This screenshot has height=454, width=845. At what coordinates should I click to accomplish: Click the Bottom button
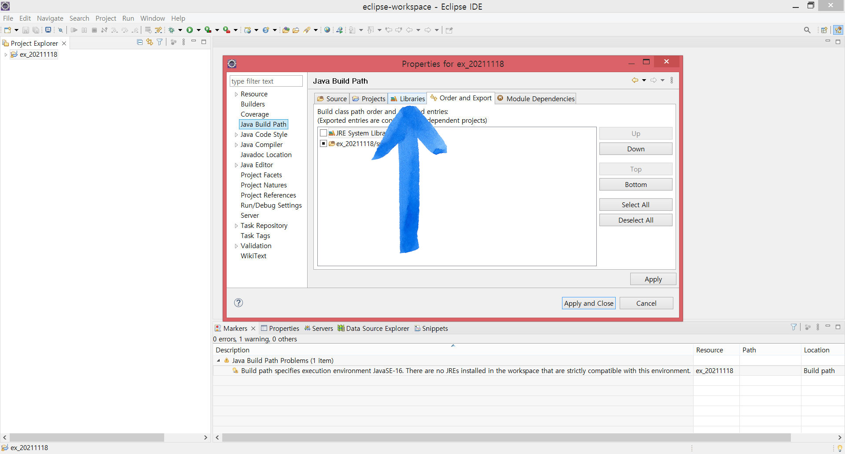(x=636, y=184)
